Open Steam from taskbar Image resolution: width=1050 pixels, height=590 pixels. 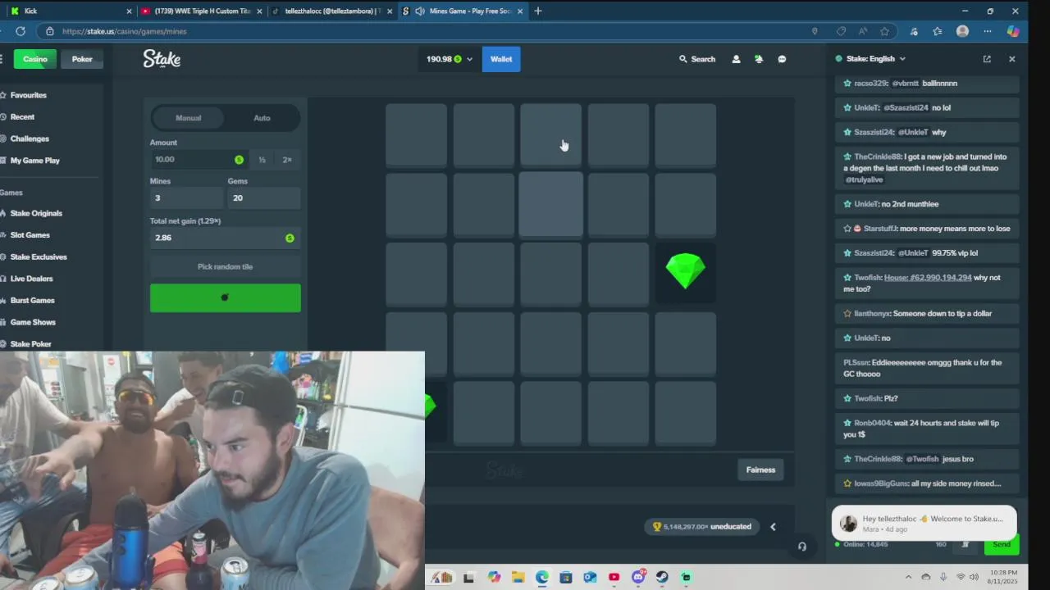point(662,577)
